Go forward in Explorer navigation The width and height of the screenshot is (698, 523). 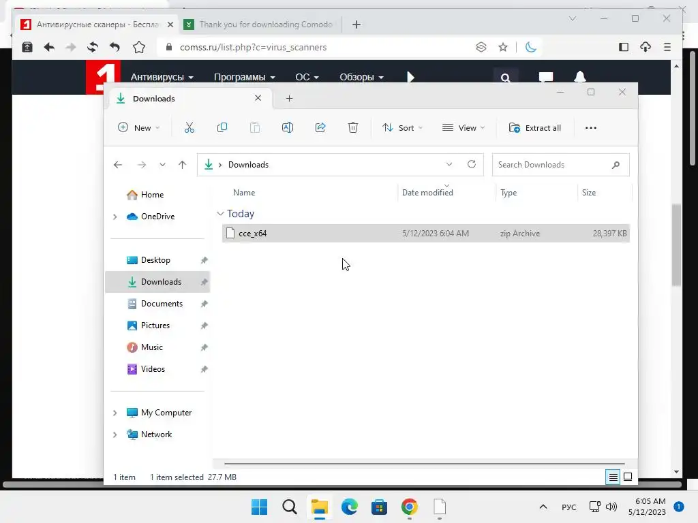click(142, 165)
